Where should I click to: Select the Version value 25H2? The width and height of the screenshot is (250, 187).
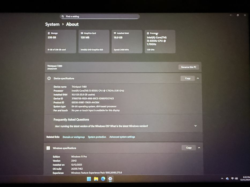pyautogui.click(x=74, y=161)
